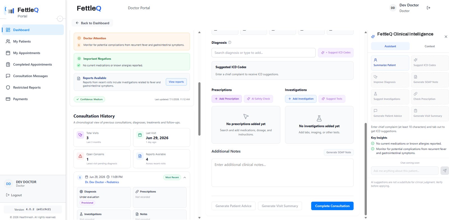Click Suggest ICD Codes assistant card

pos(430,63)
